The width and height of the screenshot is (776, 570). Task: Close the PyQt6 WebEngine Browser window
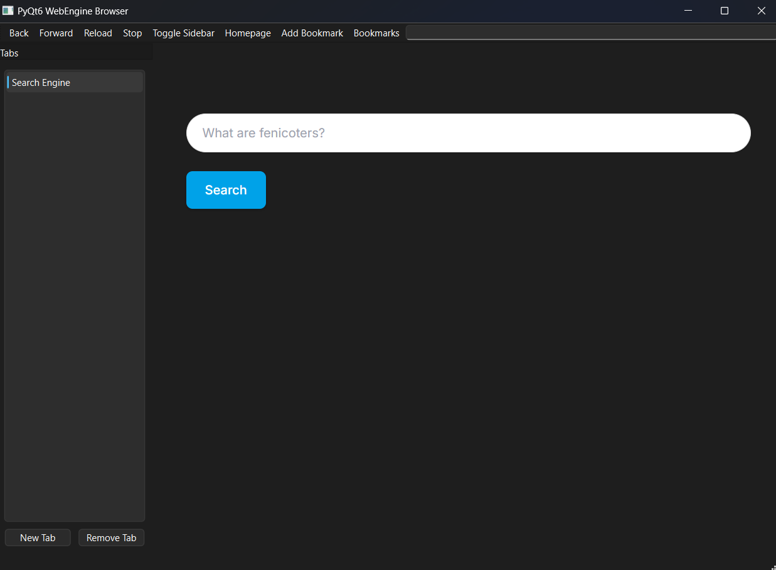(x=761, y=11)
